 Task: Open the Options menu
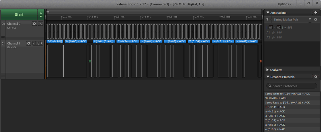point(285,4)
